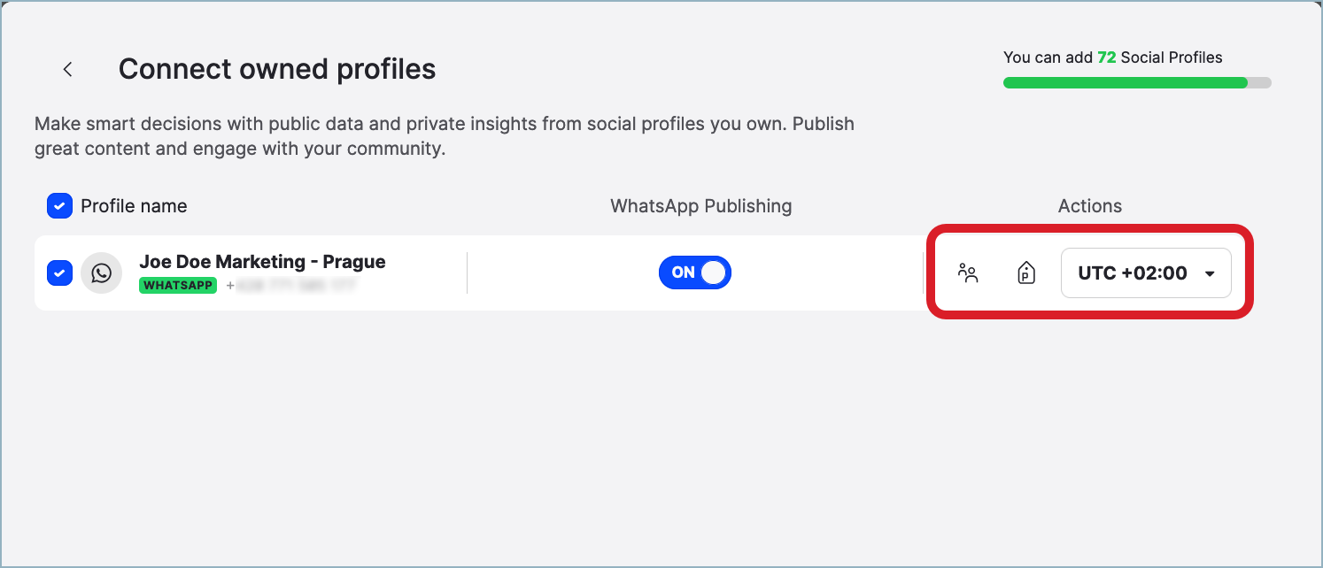Image resolution: width=1323 pixels, height=568 pixels.
Task: Click the Profile name column header
Action: click(x=134, y=206)
